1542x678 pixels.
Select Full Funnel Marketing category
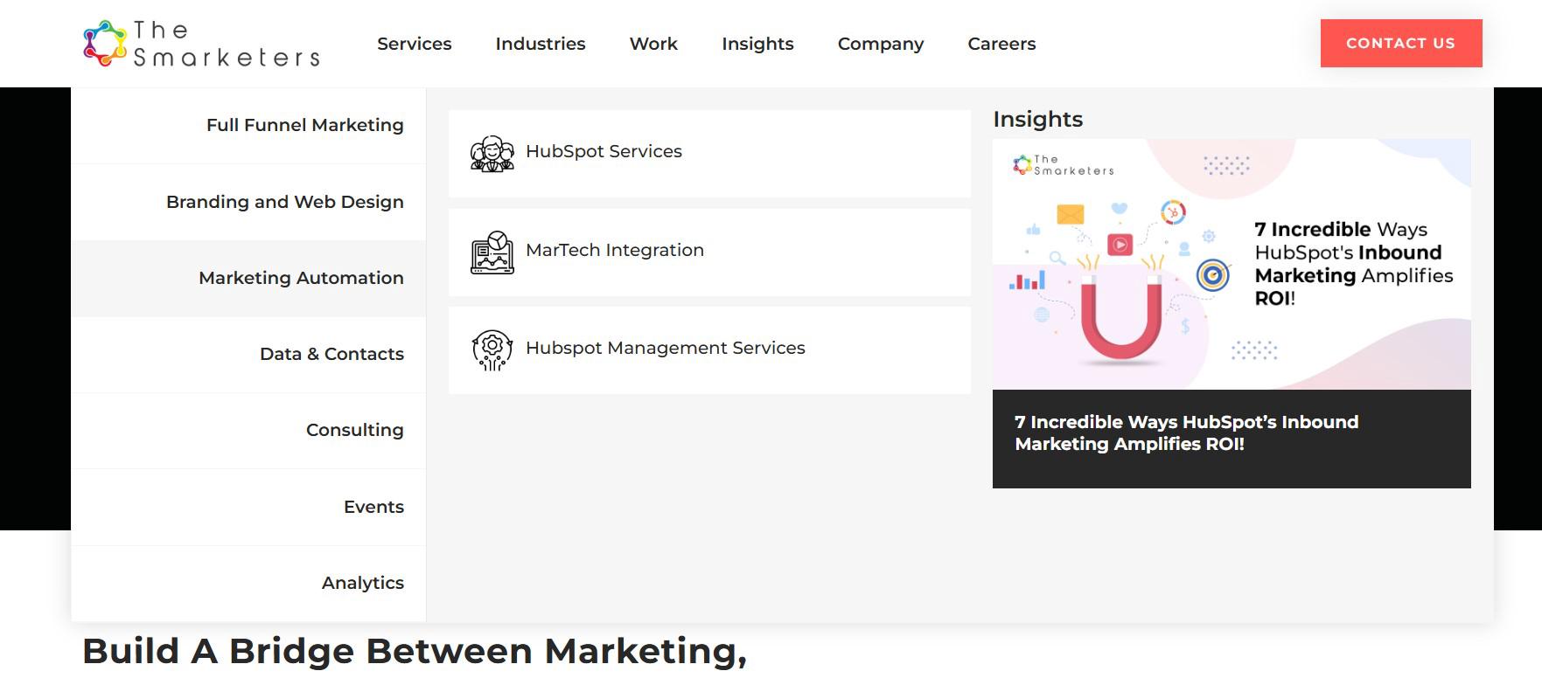(x=304, y=125)
